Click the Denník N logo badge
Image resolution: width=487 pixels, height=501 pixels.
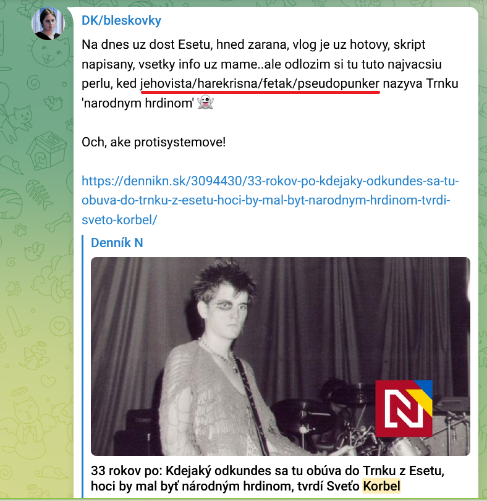coord(404,408)
